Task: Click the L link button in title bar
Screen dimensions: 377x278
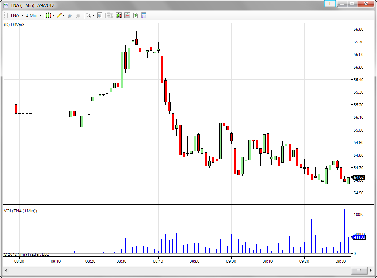Action: pos(330,4)
